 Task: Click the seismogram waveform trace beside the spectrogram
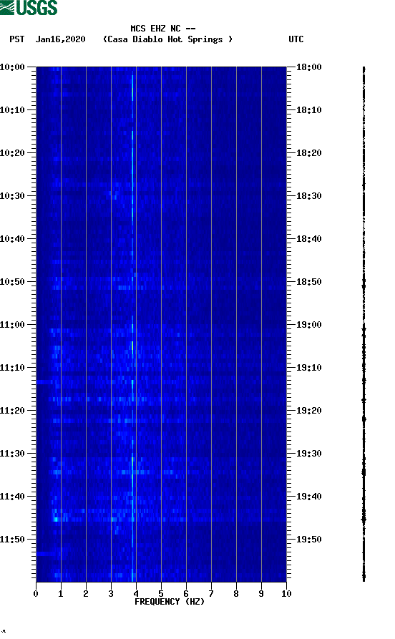364,324
